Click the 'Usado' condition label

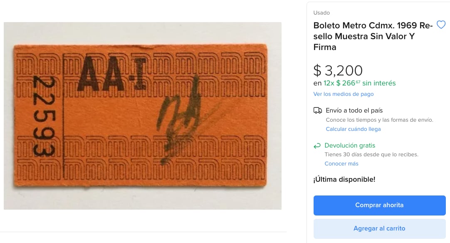coord(321,13)
